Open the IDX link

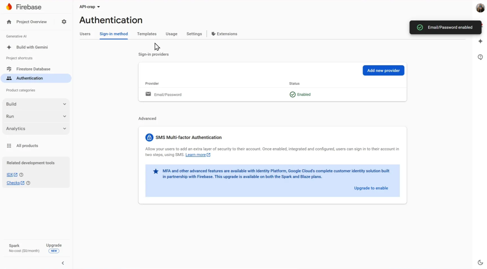tap(12, 175)
